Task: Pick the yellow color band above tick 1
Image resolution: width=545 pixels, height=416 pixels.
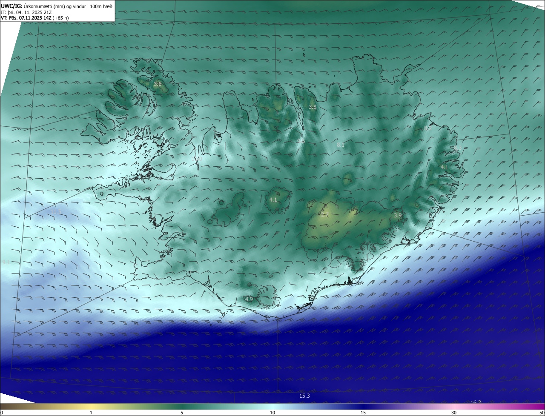Action: click(91, 406)
